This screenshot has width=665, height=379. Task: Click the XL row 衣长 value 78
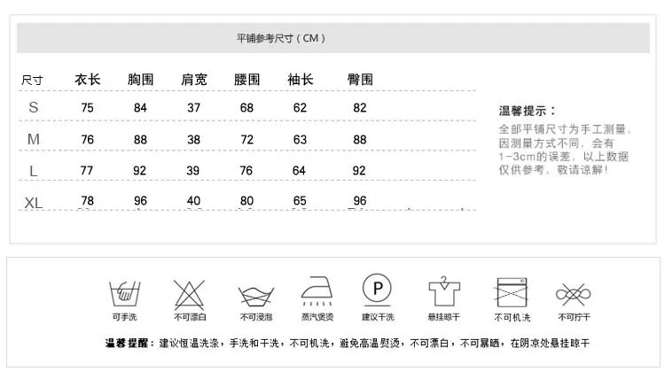[x=88, y=201]
